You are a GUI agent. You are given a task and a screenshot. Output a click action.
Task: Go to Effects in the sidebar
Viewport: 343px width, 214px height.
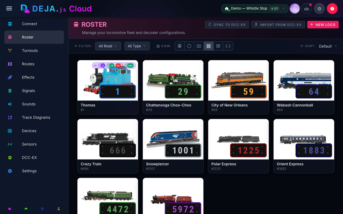tap(34, 77)
